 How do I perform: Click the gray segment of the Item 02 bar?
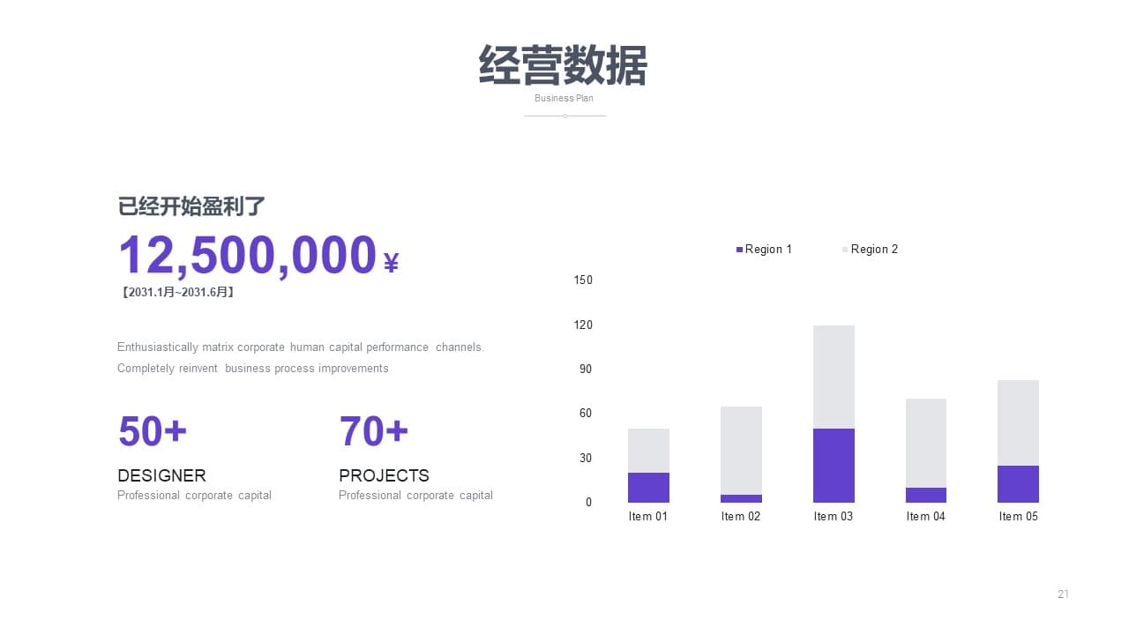tap(741, 450)
